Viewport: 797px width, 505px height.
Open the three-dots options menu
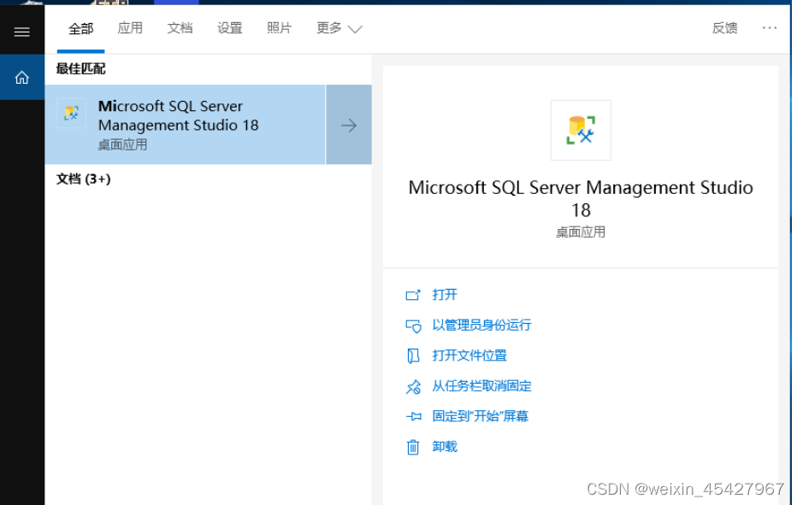[x=769, y=28]
